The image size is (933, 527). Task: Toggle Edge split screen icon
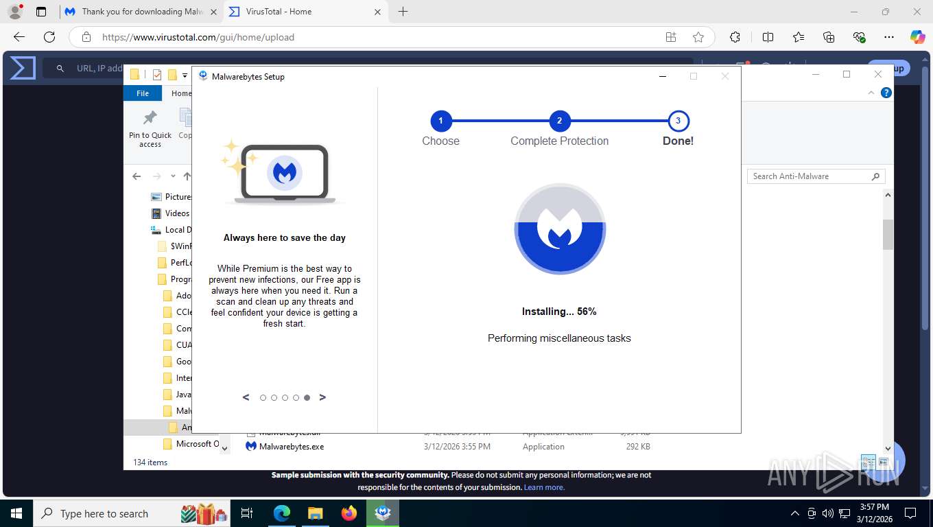[768, 37]
